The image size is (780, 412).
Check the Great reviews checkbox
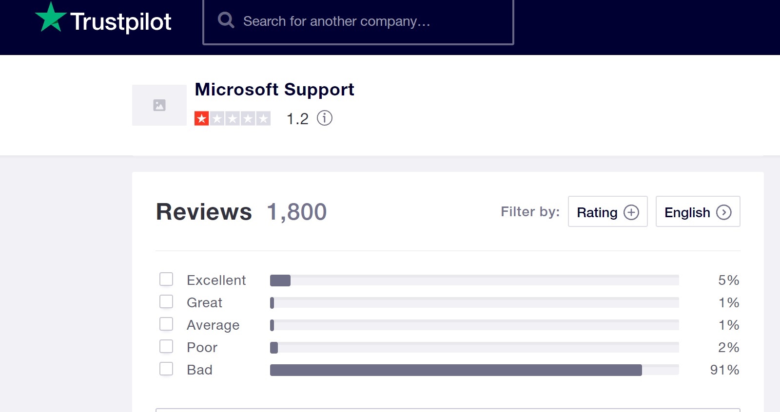tap(166, 301)
